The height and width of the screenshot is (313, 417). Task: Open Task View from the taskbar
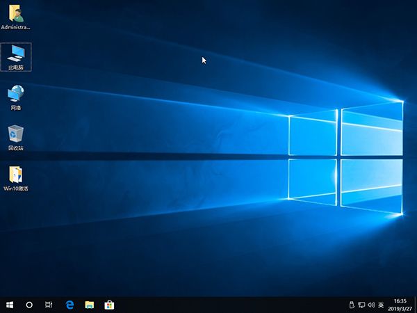[49, 305]
